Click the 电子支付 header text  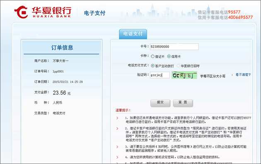[94, 13]
